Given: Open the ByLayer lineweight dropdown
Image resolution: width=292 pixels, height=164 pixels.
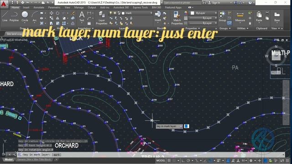Looking at the screenshot, I should tap(216, 18).
